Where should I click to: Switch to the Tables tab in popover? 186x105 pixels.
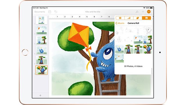[x=120, y=18]
